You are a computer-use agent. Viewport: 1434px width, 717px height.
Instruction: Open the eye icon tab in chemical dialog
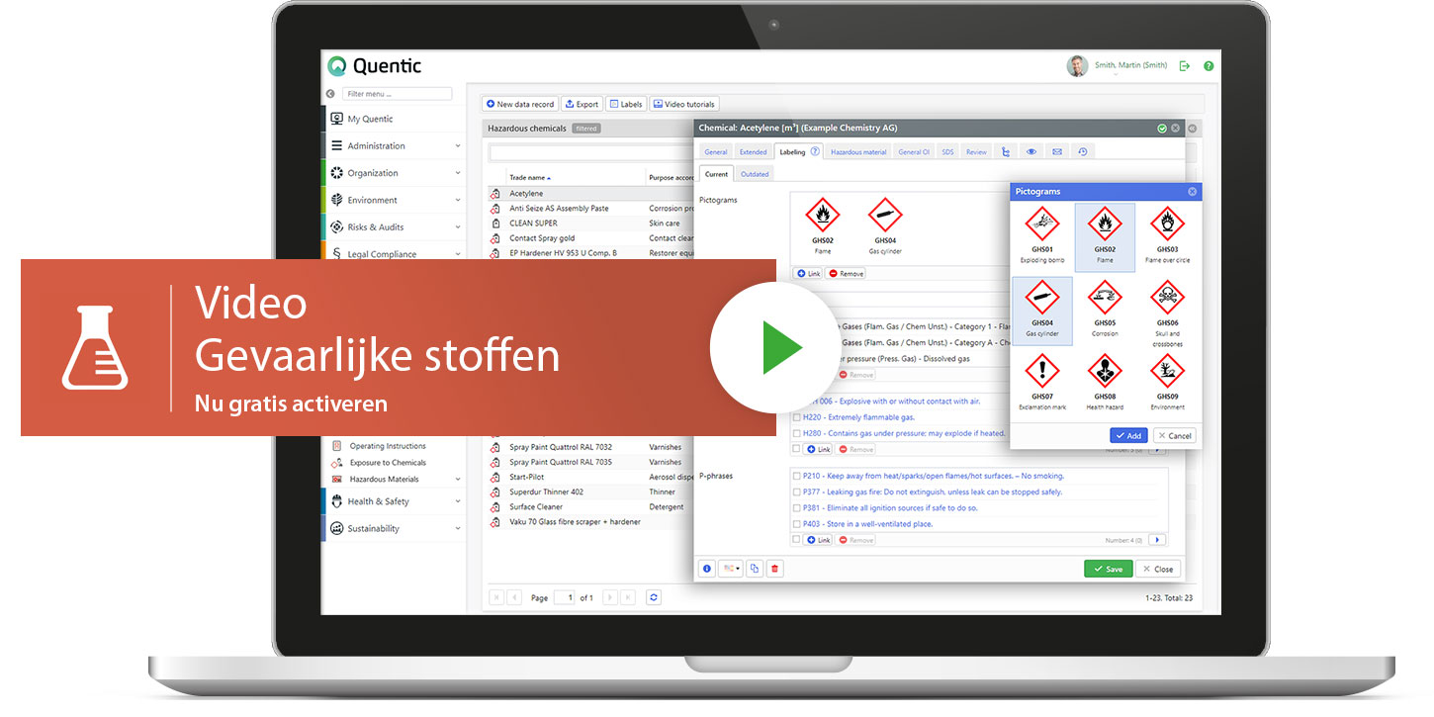pyautogui.click(x=1031, y=151)
